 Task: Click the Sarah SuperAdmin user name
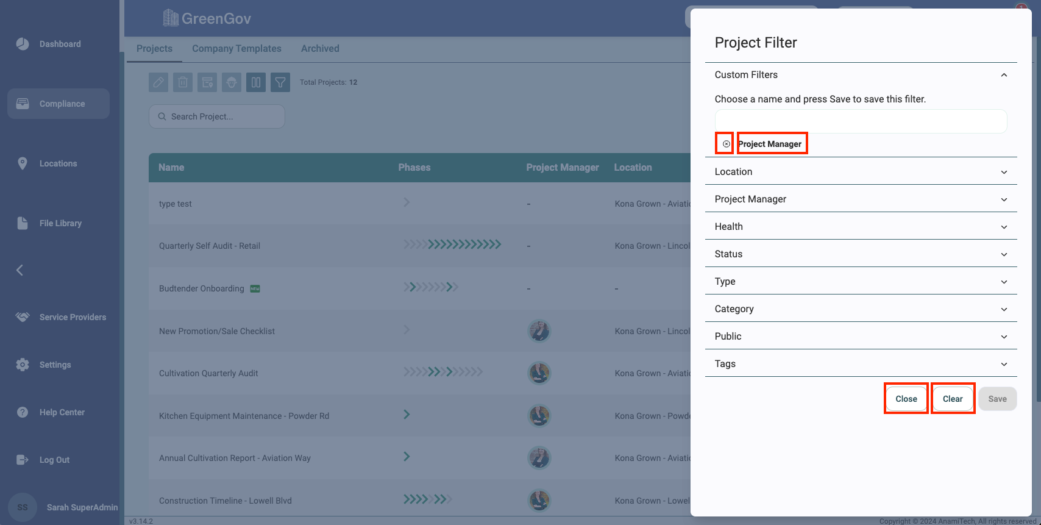82,507
